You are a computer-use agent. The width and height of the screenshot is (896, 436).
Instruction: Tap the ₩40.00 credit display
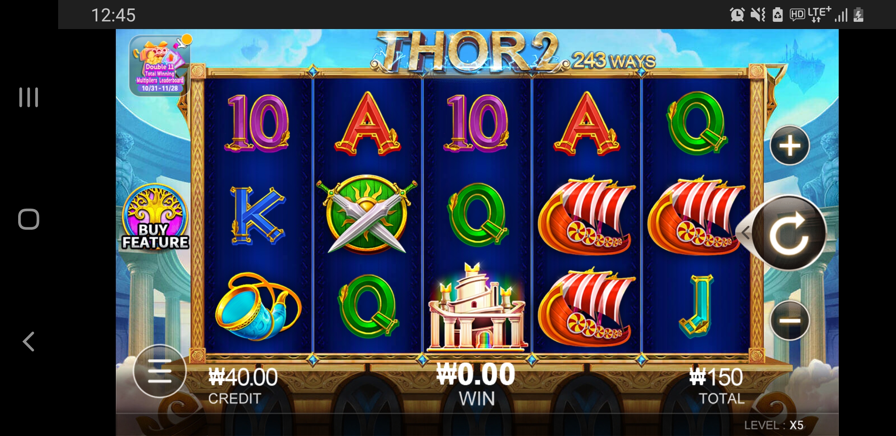[x=243, y=377]
